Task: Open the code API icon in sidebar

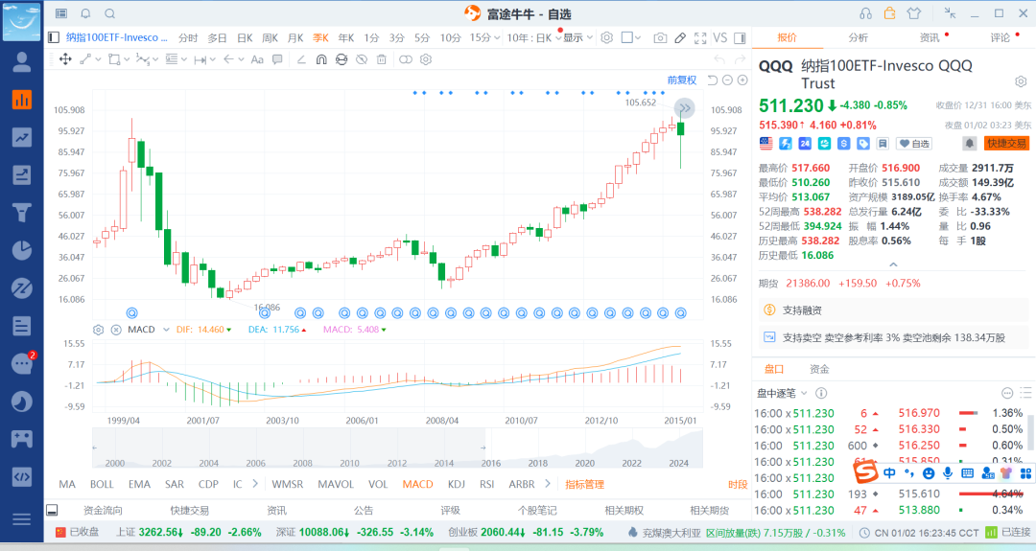Action: coord(22,476)
